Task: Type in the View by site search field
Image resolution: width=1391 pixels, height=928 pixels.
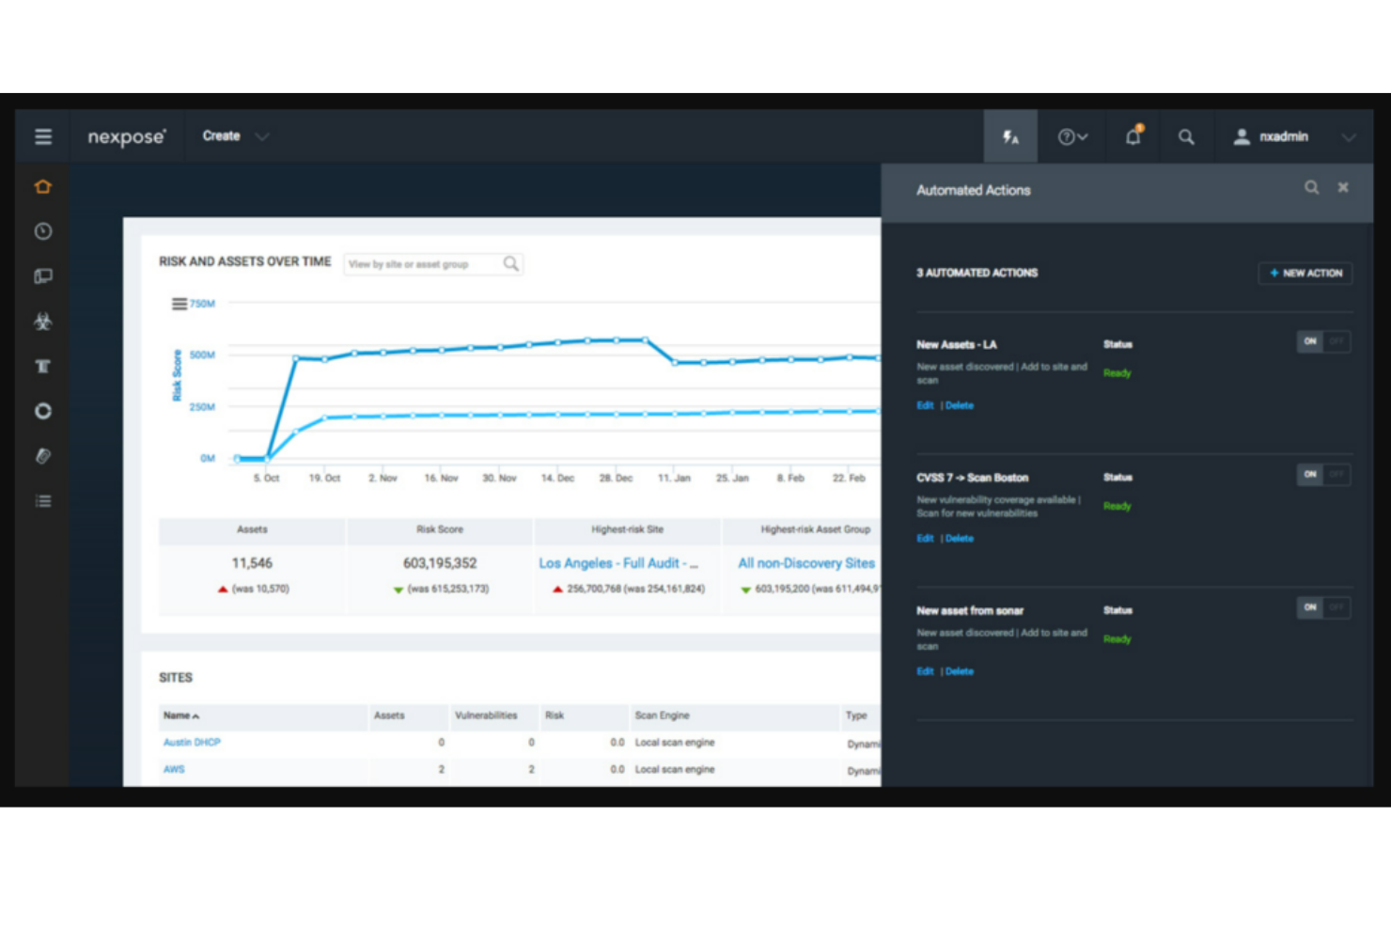Action: click(x=423, y=263)
